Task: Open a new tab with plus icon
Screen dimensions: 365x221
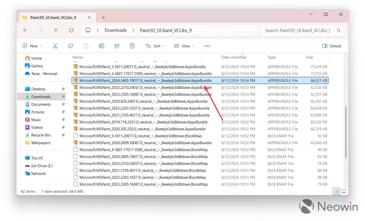Action: point(104,17)
